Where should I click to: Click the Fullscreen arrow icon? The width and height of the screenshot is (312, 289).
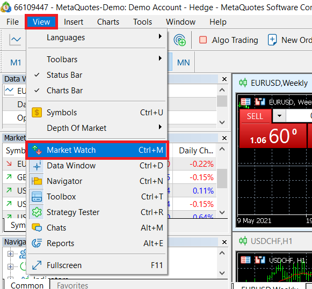(x=37, y=265)
